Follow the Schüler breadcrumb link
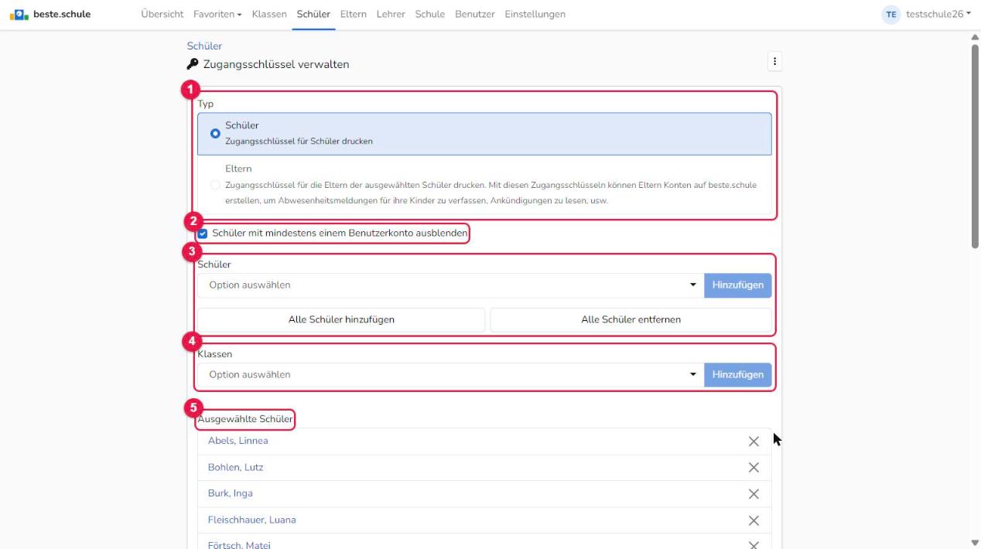Image resolution: width=981 pixels, height=549 pixels. pyautogui.click(x=204, y=46)
